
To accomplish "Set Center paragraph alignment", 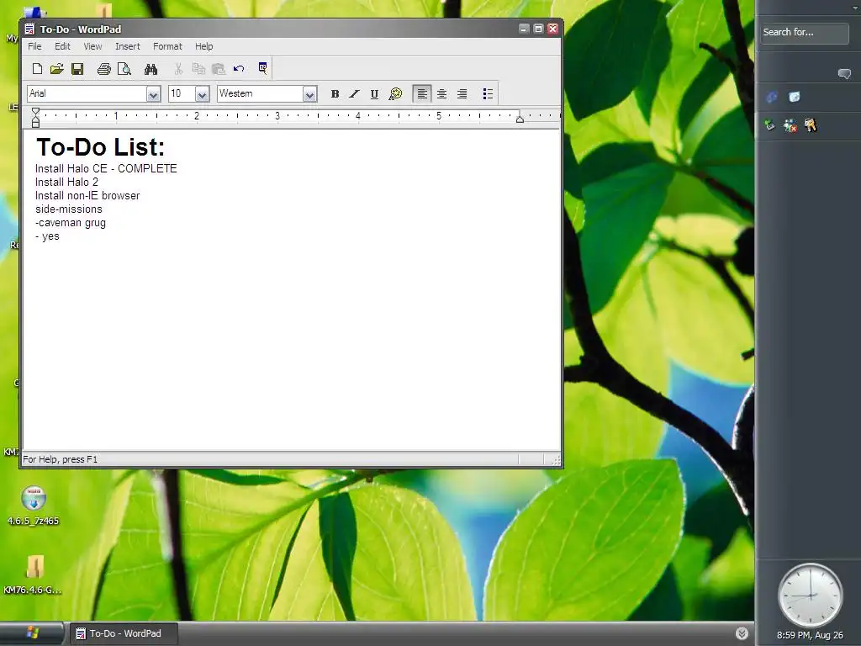I will (442, 94).
